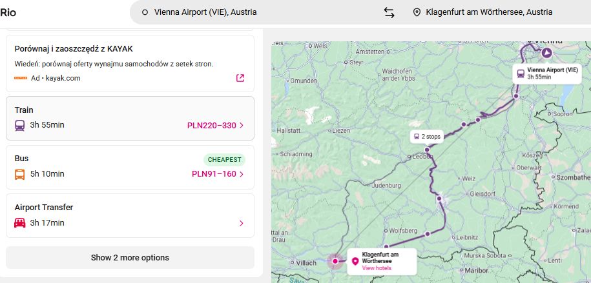Click destination pin icon before Klagenfurt field

pyautogui.click(x=417, y=12)
